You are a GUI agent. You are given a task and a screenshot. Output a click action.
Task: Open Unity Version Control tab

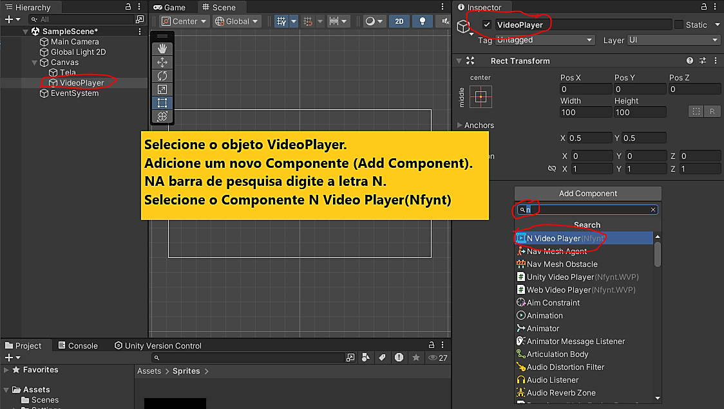point(158,345)
